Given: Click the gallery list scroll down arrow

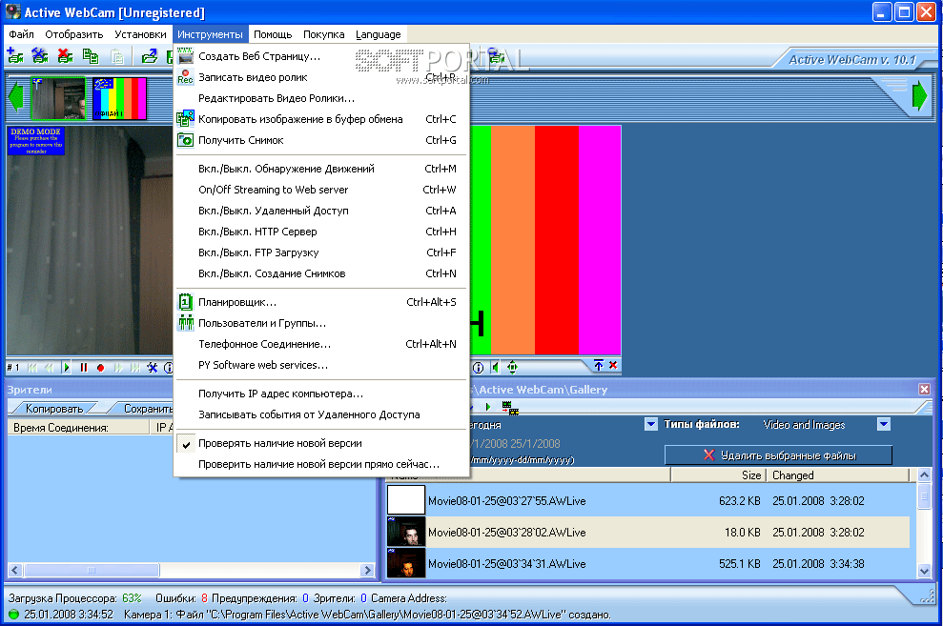Looking at the screenshot, I should [924, 572].
